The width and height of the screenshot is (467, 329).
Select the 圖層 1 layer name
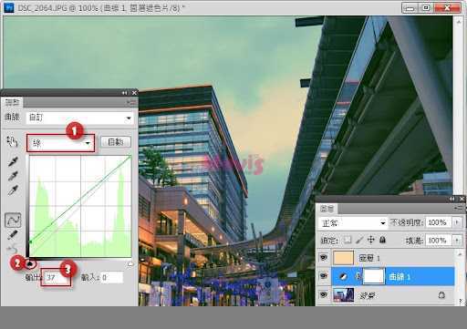click(369, 258)
